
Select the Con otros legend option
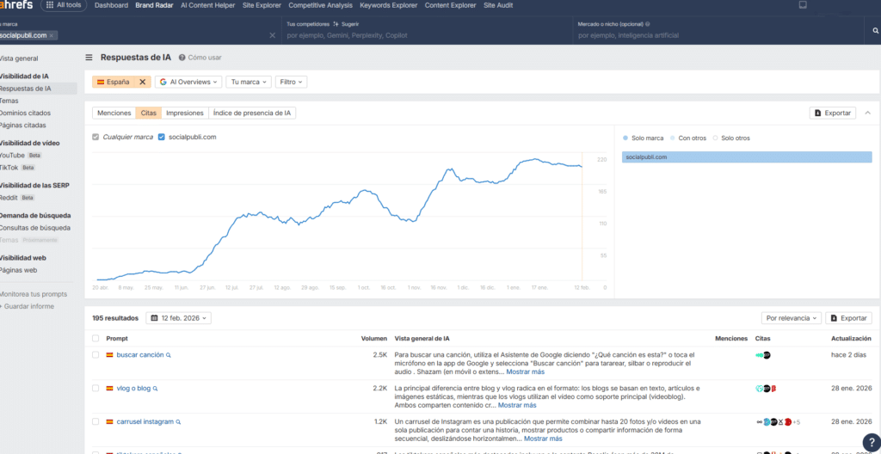click(x=688, y=138)
